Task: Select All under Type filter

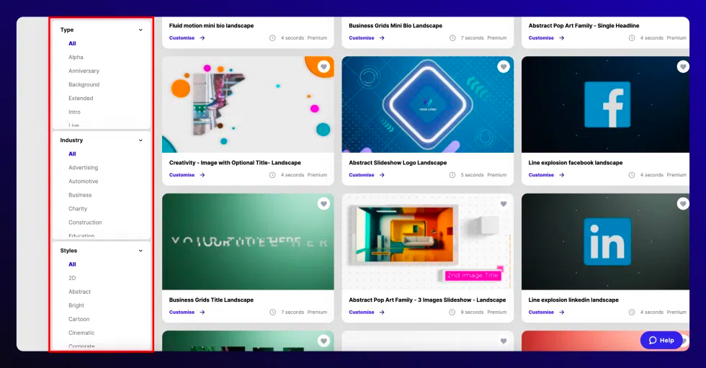Action: click(72, 44)
